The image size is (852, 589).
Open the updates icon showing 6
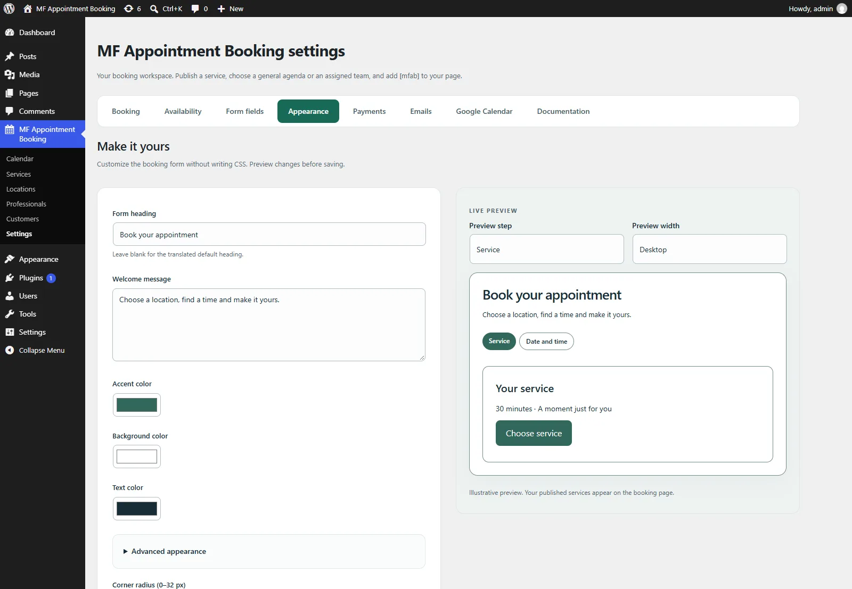[128, 9]
